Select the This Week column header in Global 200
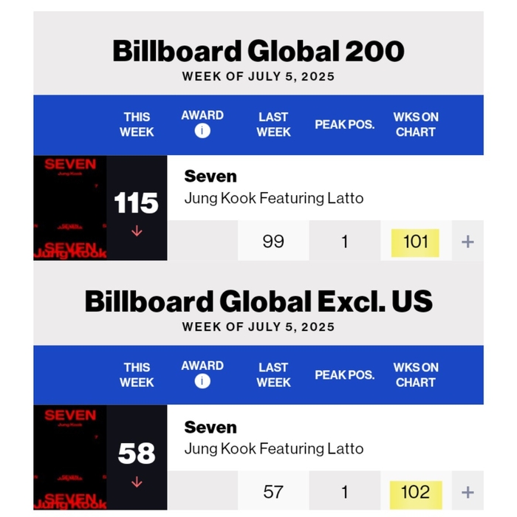The height and width of the screenshot is (517, 517). [x=137, y=124]
